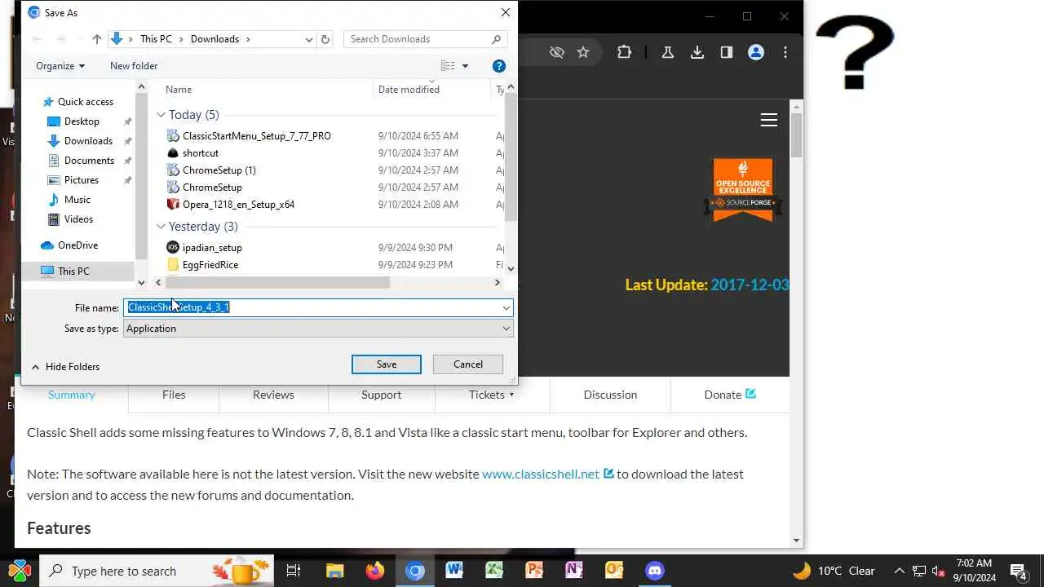Open Quick access in navigation pane
Image resolution: width=1044 pixels, height=587 pixels.
(86, 102)
